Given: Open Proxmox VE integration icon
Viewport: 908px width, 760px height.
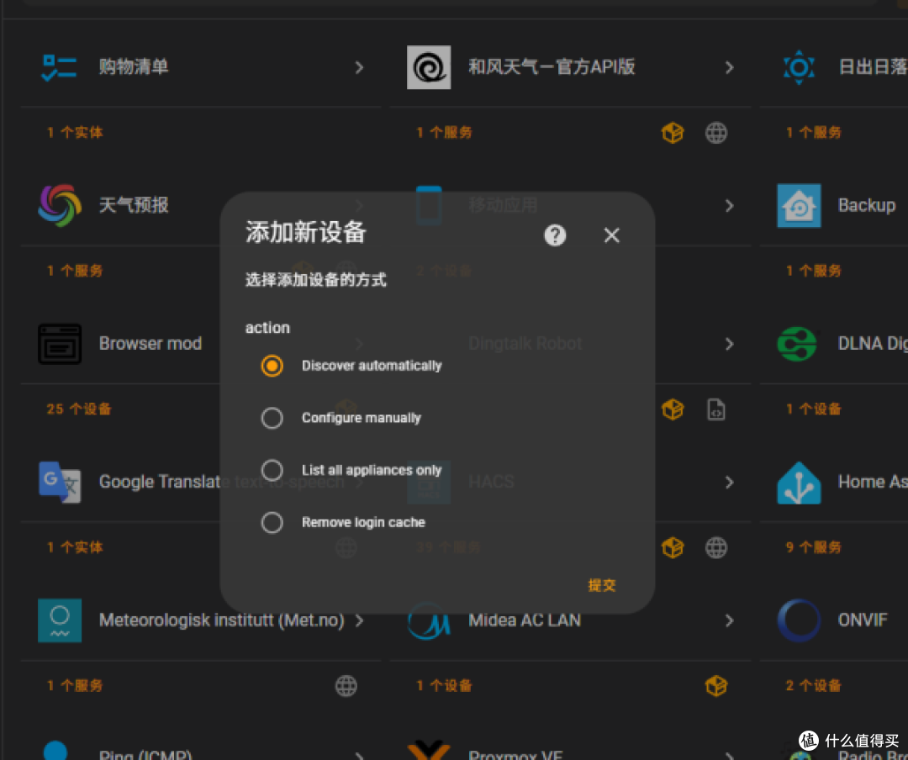Looking at the screenshot, I should point(429,750).
